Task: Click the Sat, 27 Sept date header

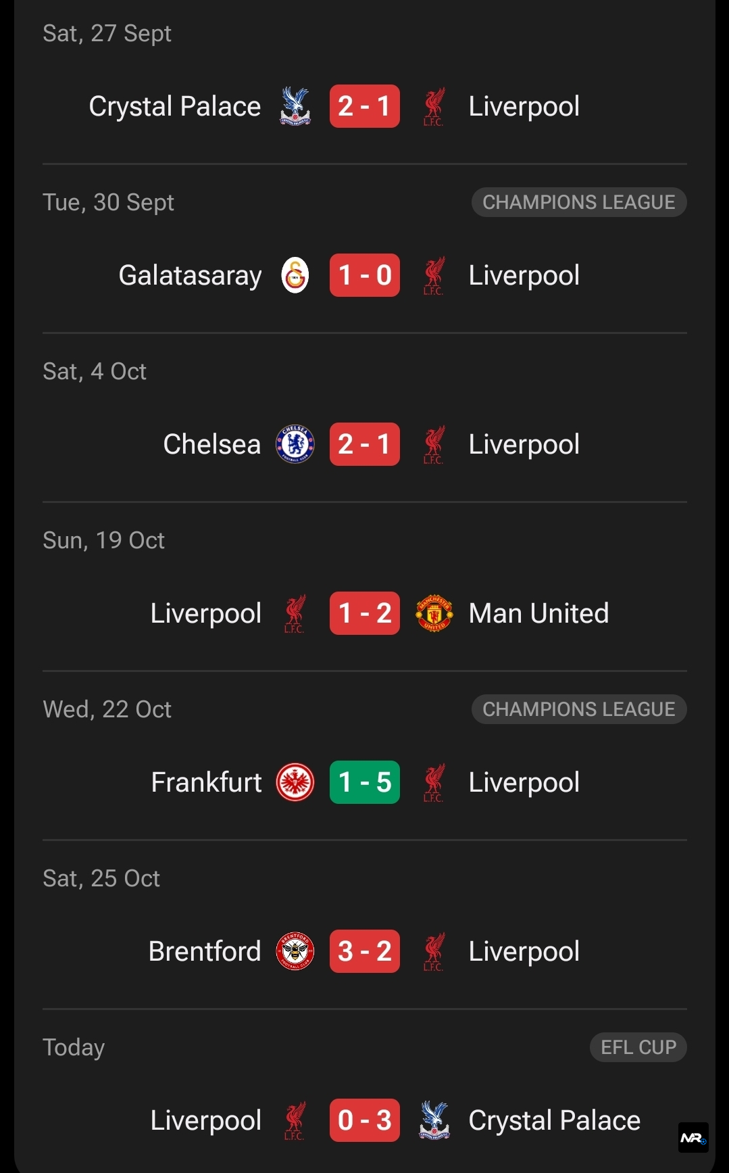Action: coord(107,33)
